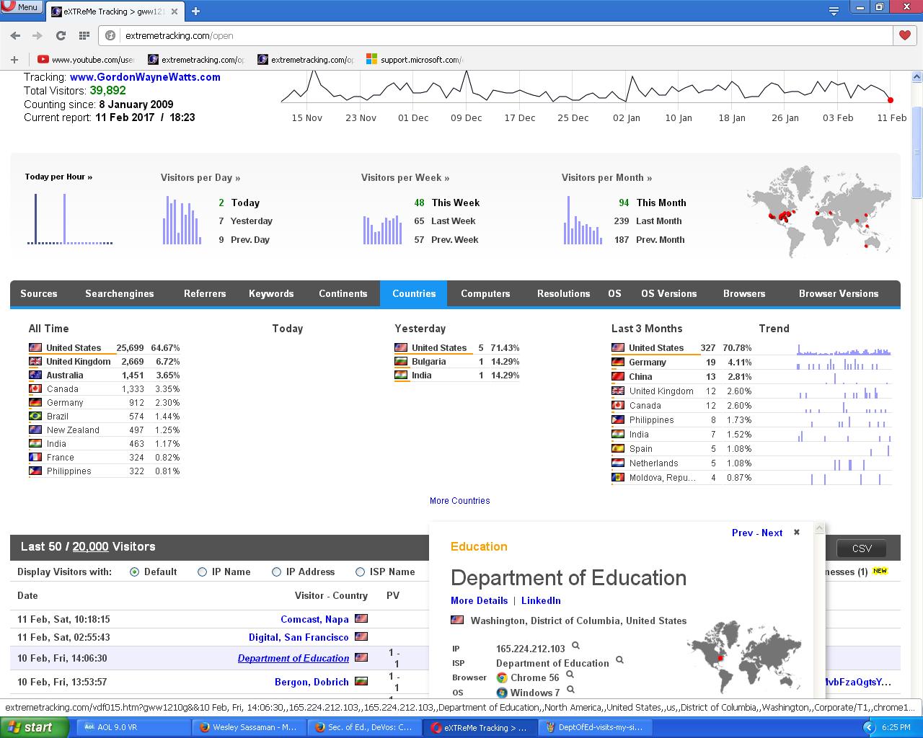Open DeptOfEd-visits-my-si taskbar item
The height and width of the screenshot is (738, 923).
click(596, 727)
